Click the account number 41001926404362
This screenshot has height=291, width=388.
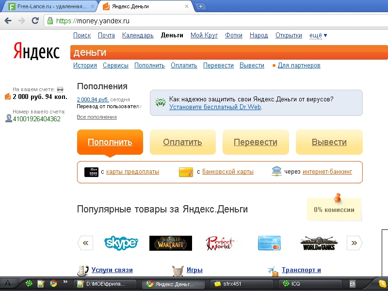tap(37, 119)
